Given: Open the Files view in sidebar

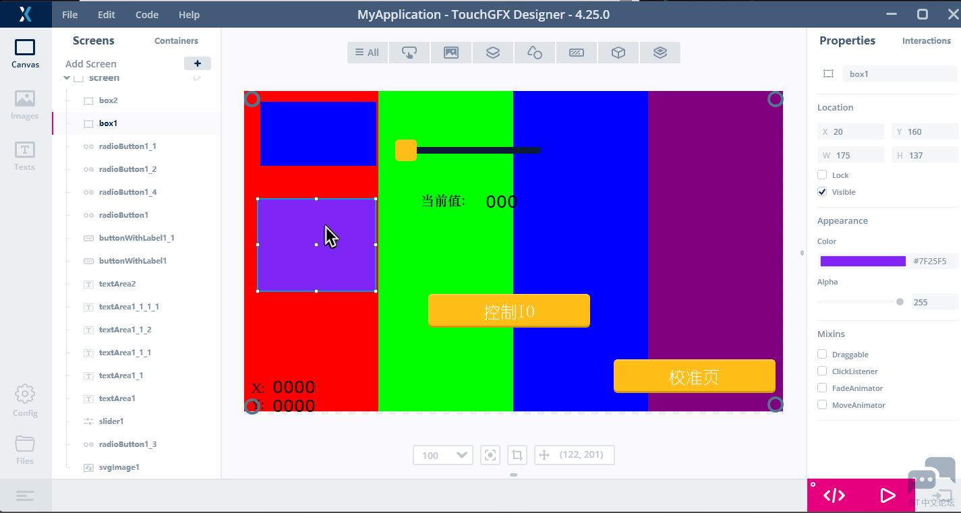Looking at the screenshot, I should pyautogui.click(x=25, y=450).
